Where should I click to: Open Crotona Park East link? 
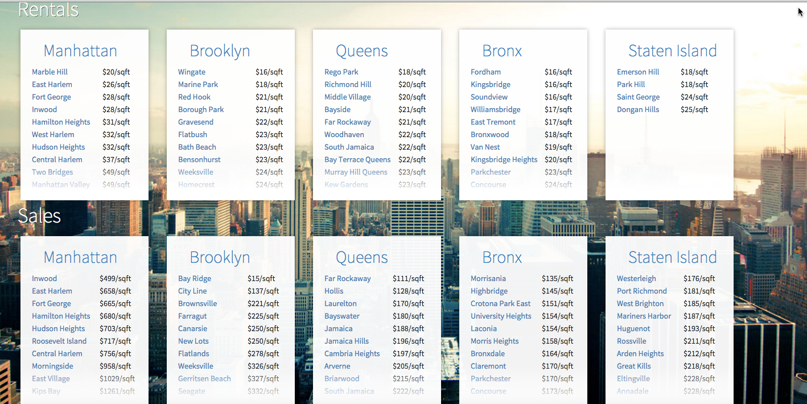500,303
